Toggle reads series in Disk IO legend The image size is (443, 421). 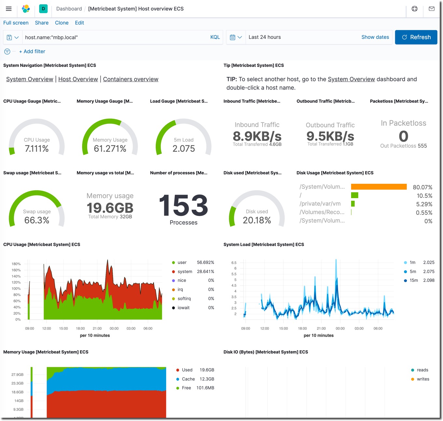(422, 370)
